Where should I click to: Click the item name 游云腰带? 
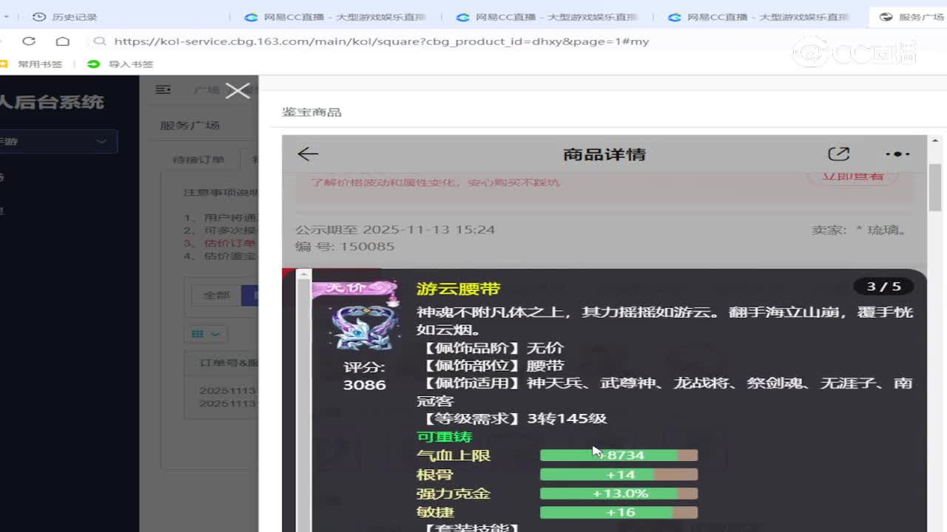coord(459,289)
